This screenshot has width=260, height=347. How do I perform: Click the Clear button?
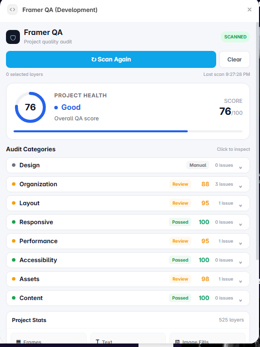point(235,59)
